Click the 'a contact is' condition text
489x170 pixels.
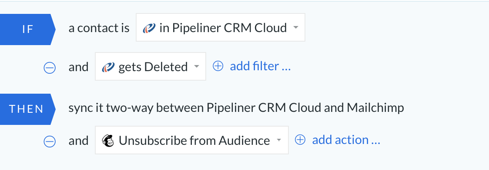coord(99,28)
